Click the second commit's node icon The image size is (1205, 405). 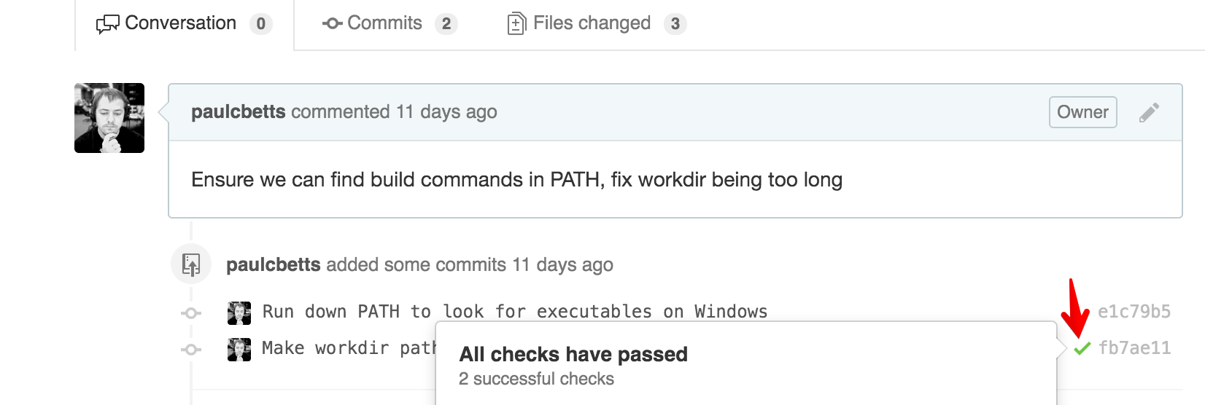[x=191, y=350]
